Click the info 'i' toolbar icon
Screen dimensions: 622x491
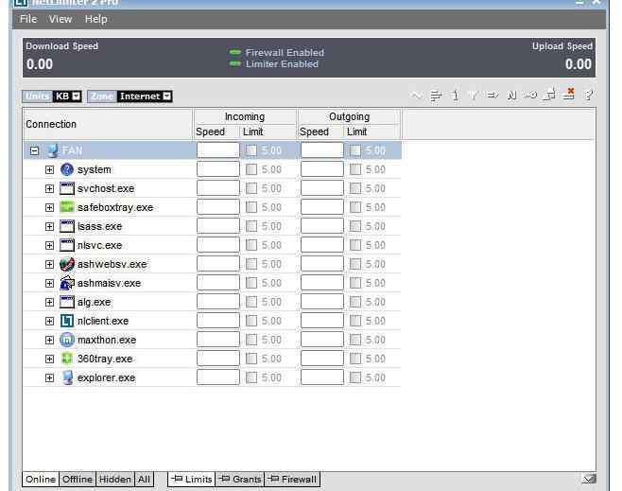point(456,96)
